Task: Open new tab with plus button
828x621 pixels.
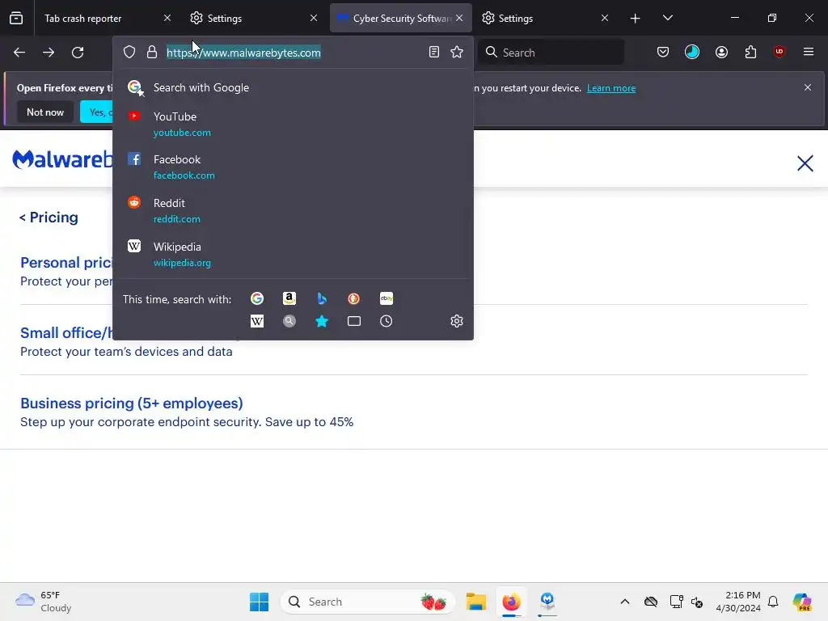Action: [x=636, y=19]
